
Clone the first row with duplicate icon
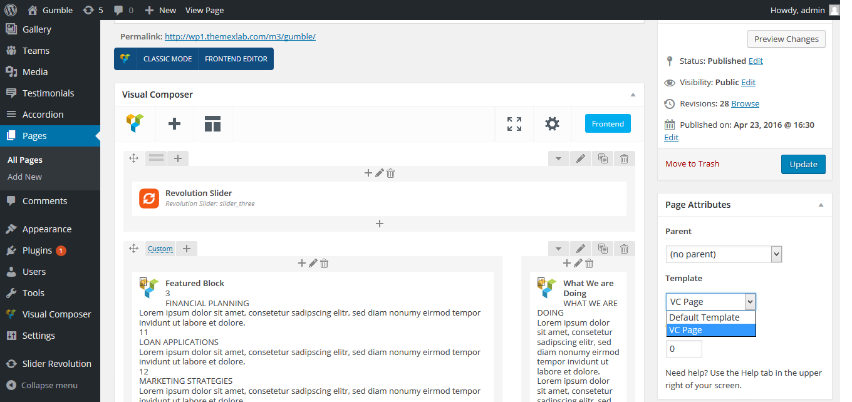click(603, 159)
